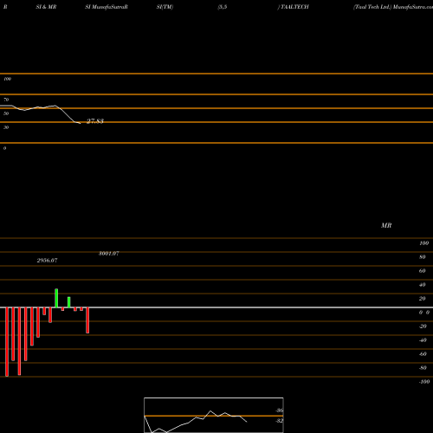Viewport: 433px width, 433px height.
Task: Select the shorter green MR bar
Action: pos(69,302)
